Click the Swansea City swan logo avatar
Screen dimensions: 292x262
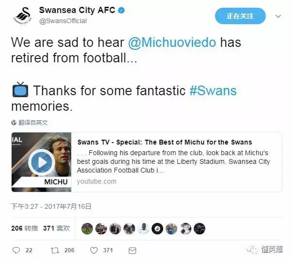(x=23, y=16)
